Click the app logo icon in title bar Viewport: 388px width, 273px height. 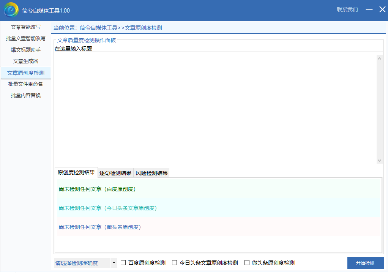(x=11, y=10)
